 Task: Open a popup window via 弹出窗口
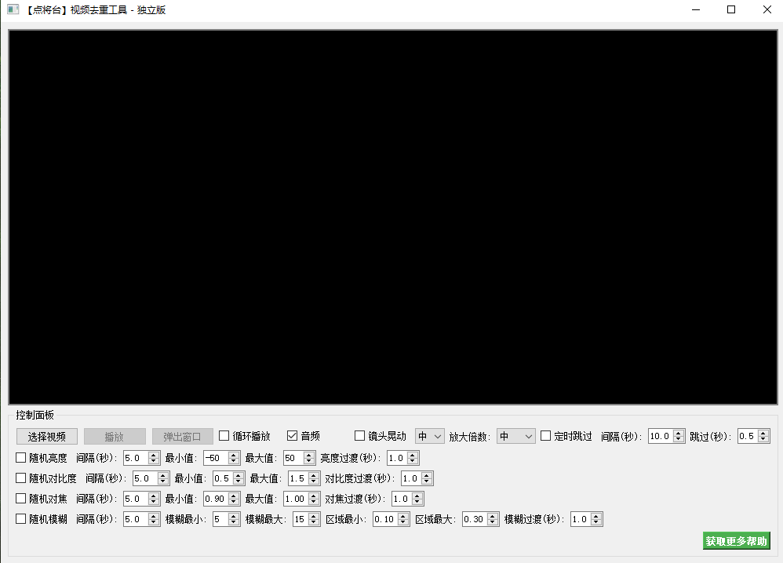pyautogui.click(x=181, y=436)
